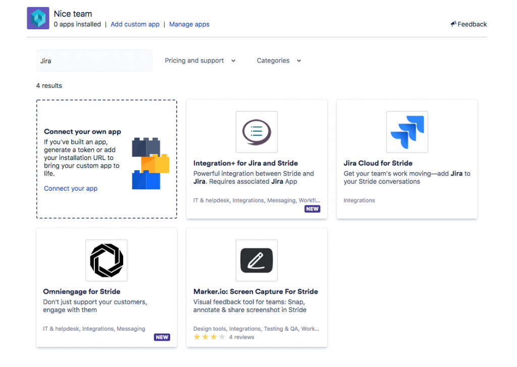The height and width of the screenshot is (367, 517).
Task: Open Jira Cloud for Stride title
Action: click(x=378, y=163)
